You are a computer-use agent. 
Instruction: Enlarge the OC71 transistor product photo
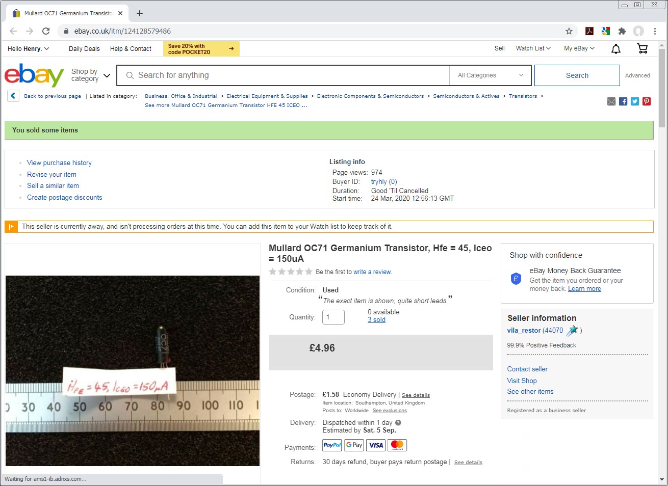click(133, 371)
